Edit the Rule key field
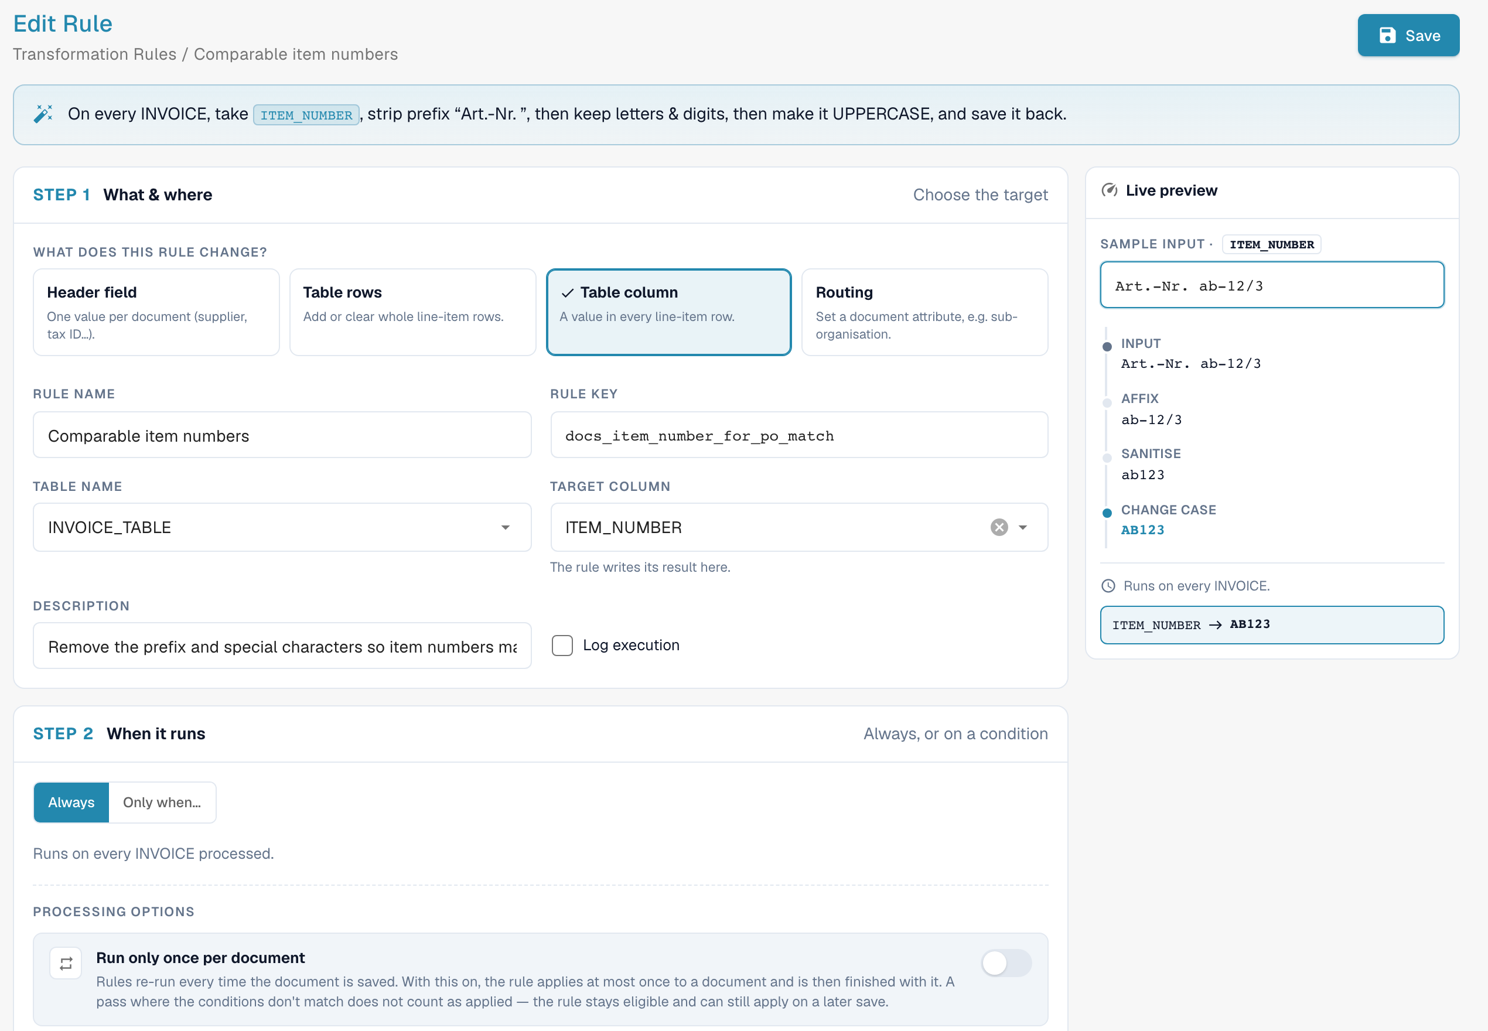Viewport: 1488px width, 1031px height. [799, 435]
